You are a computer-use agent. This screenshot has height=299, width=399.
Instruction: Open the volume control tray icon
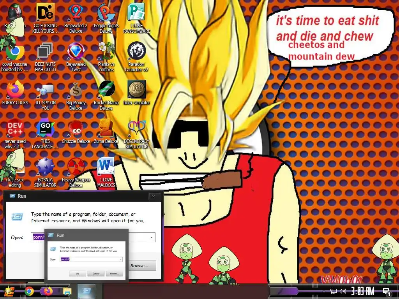click(343, 291)
